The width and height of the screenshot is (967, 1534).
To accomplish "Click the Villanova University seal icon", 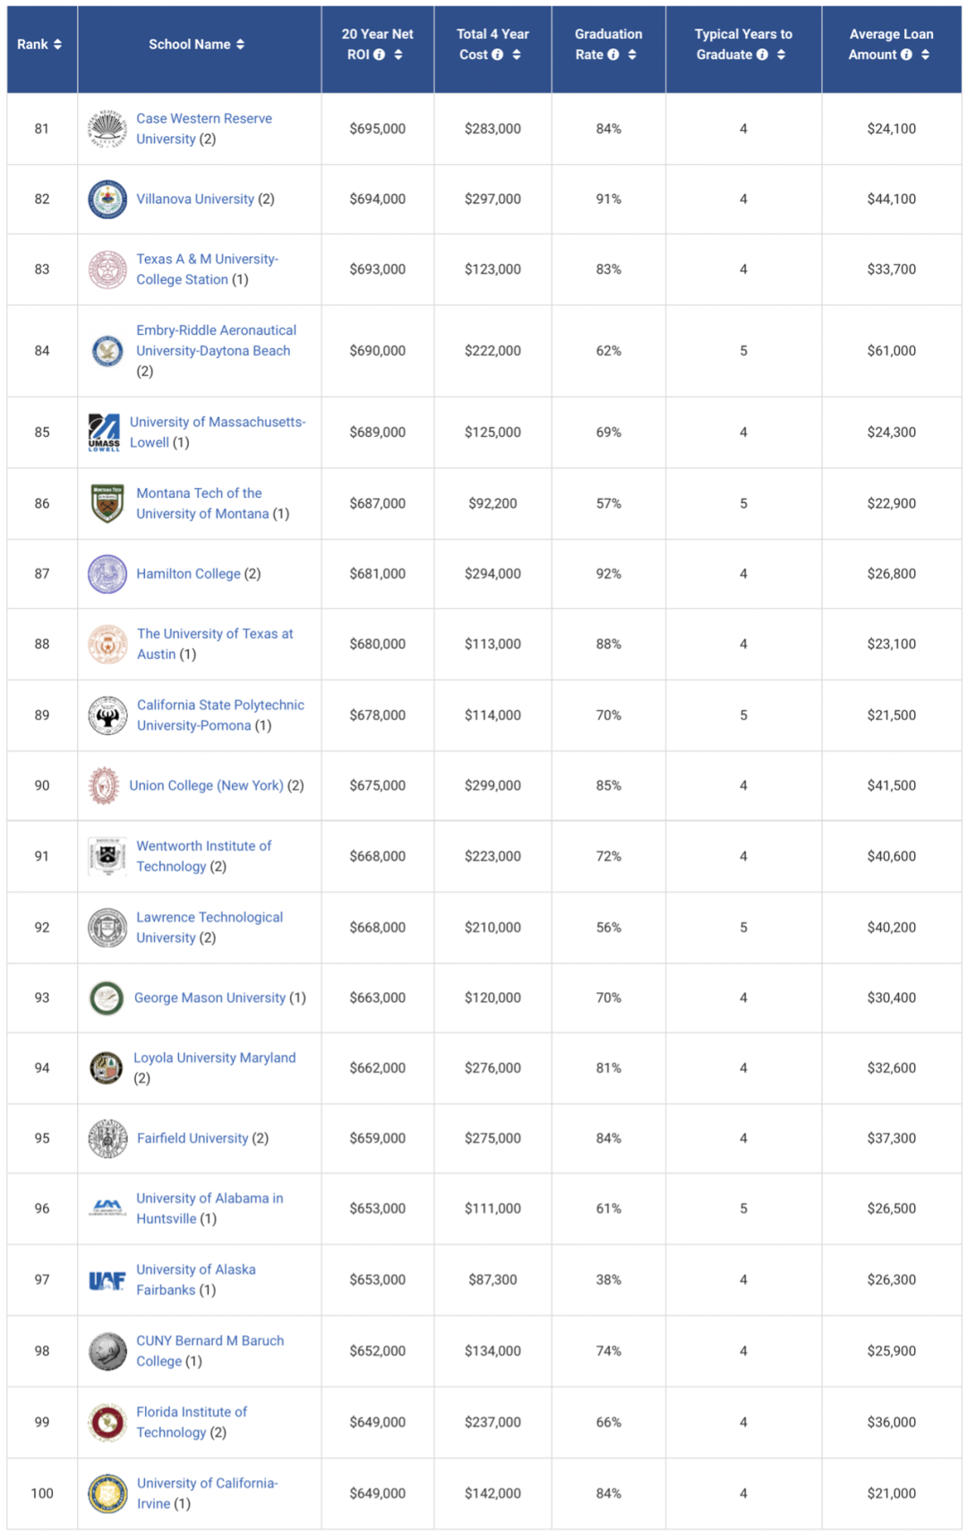I will point(107,199).
